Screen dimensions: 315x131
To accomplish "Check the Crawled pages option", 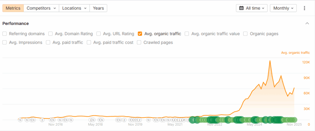I will click(139, 42).
